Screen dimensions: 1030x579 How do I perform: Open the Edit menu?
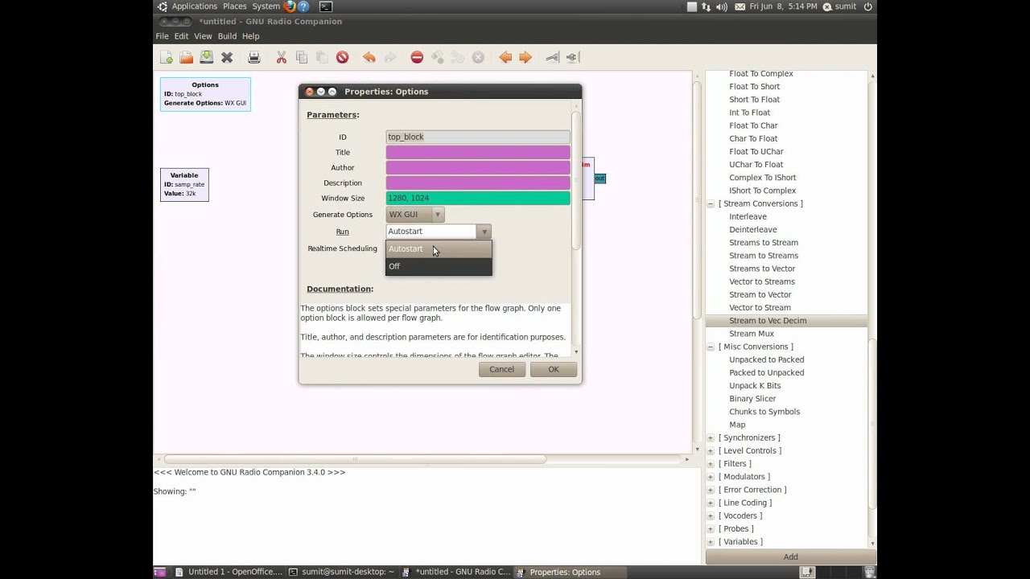181,36
